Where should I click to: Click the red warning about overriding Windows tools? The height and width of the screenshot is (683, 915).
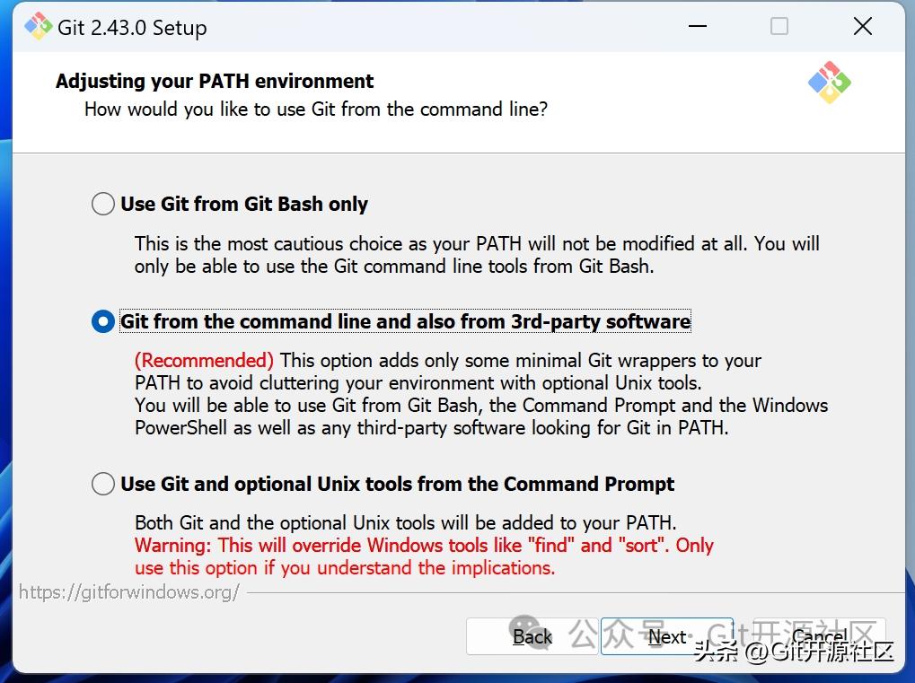pos(423,546)
